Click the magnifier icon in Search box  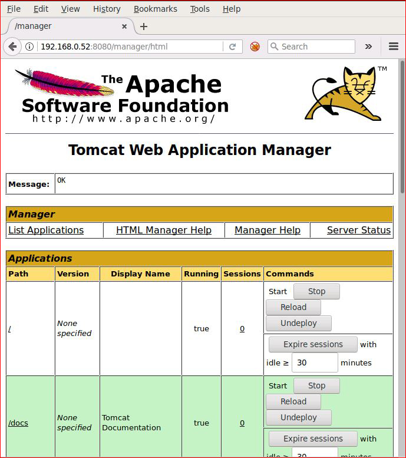tap(274, 46)
